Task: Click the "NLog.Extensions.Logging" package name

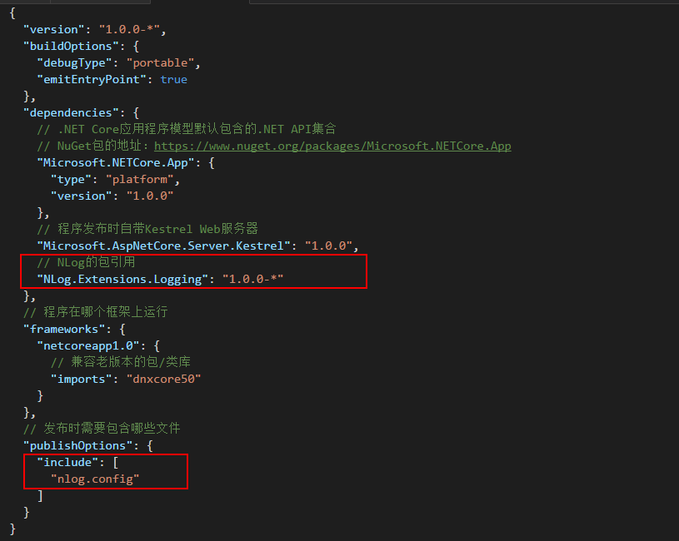Action: click(122, 280)
